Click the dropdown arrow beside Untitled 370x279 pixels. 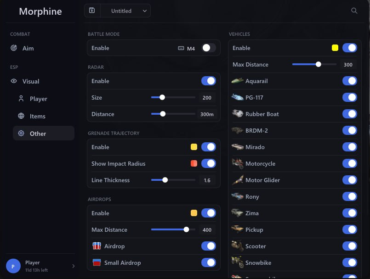(x=145, y=11)
